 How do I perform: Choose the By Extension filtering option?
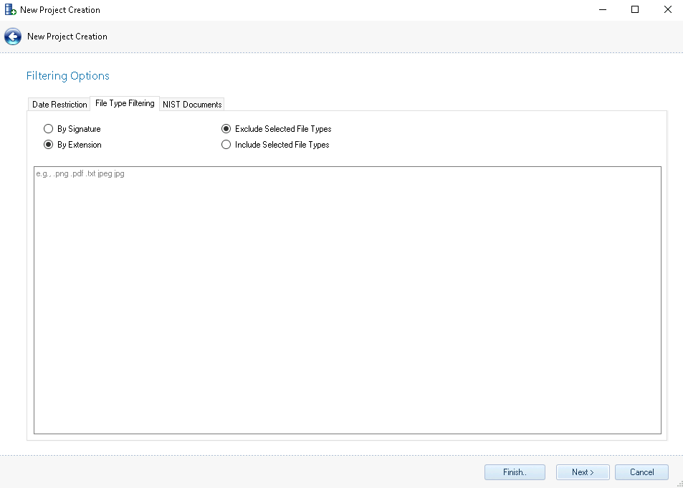[x=49, y=145]
